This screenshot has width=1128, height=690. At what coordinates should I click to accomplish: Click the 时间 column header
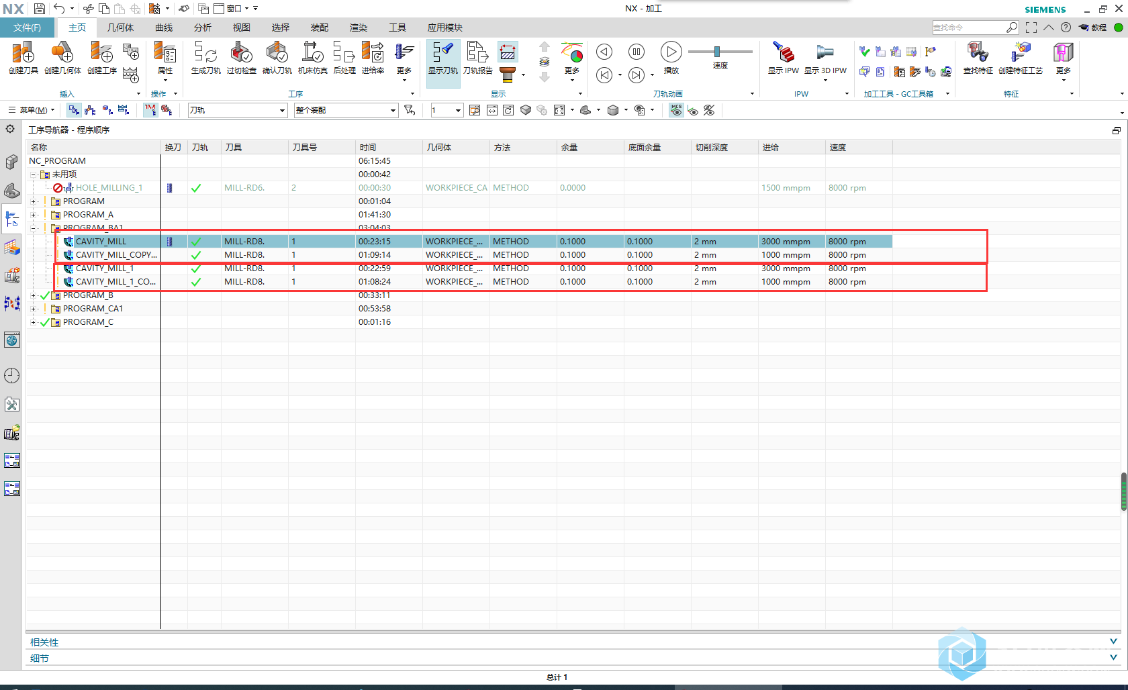click(389, 148)
